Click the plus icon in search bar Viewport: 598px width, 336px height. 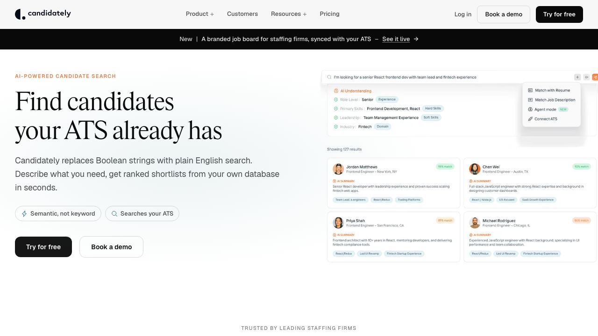[x=577, y=77]
